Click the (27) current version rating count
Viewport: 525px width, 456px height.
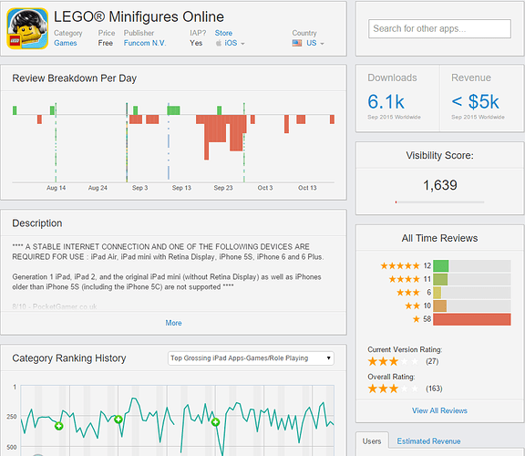click(432, 361)
